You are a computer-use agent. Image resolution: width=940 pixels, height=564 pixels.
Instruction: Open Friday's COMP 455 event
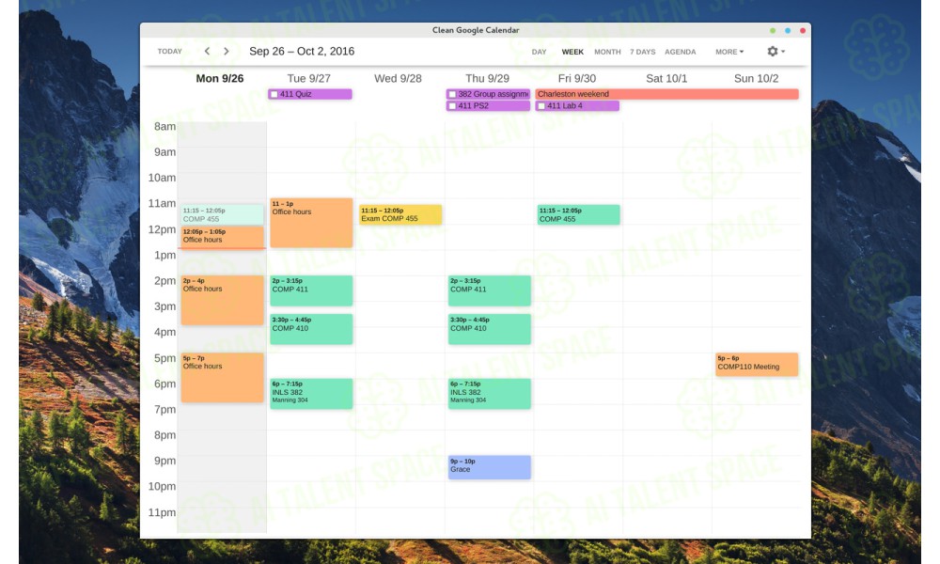[x=578, y=214]
